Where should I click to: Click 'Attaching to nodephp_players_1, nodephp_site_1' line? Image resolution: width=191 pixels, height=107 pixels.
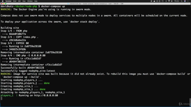33,92
